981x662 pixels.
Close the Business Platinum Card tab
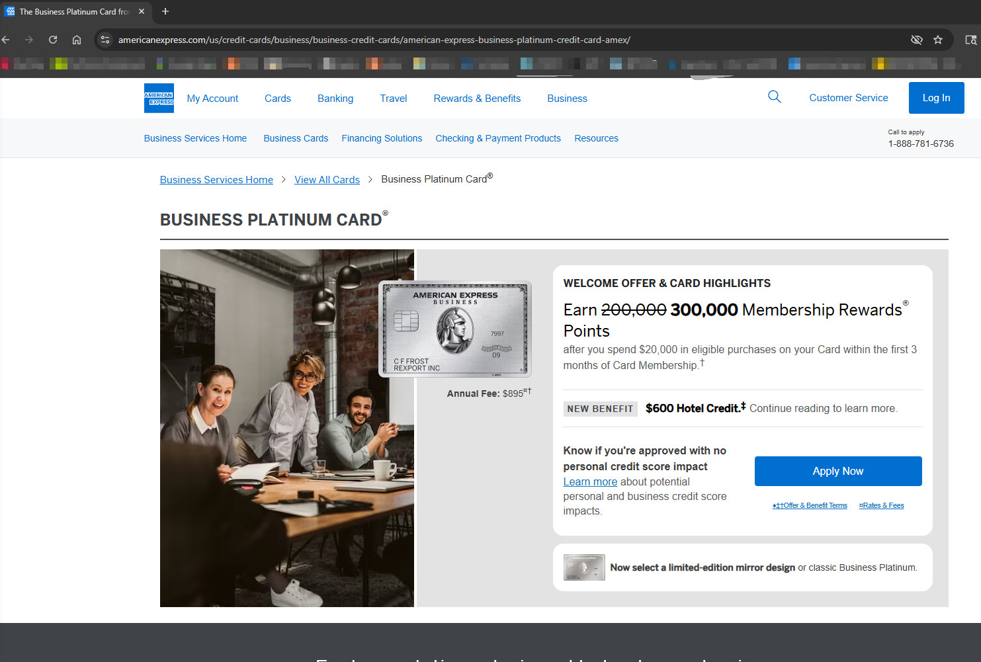(142, 11)
